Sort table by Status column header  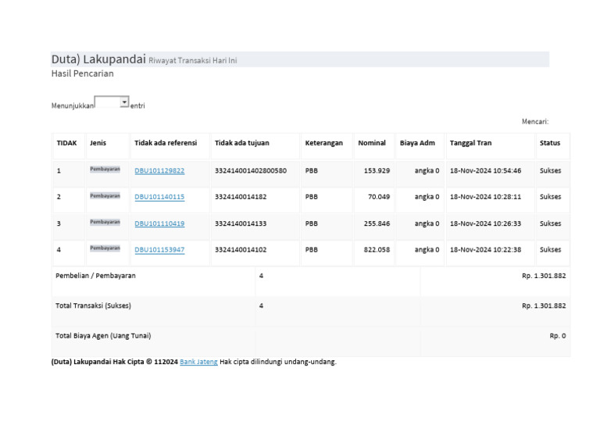[x=549, y=144]
